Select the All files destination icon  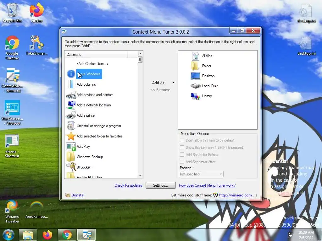click(x=195, y=56)
